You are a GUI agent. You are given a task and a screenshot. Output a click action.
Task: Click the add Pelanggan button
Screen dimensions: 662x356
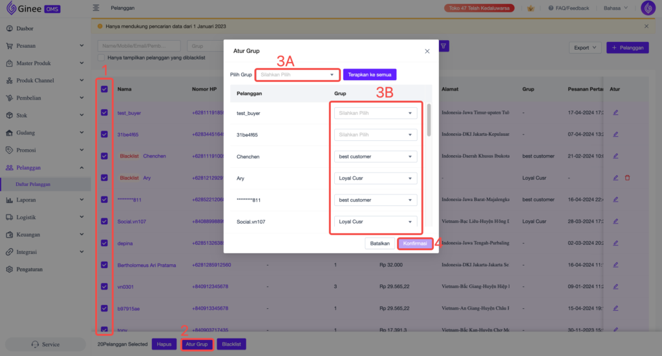pyautogui.click(x=627, y=48)
